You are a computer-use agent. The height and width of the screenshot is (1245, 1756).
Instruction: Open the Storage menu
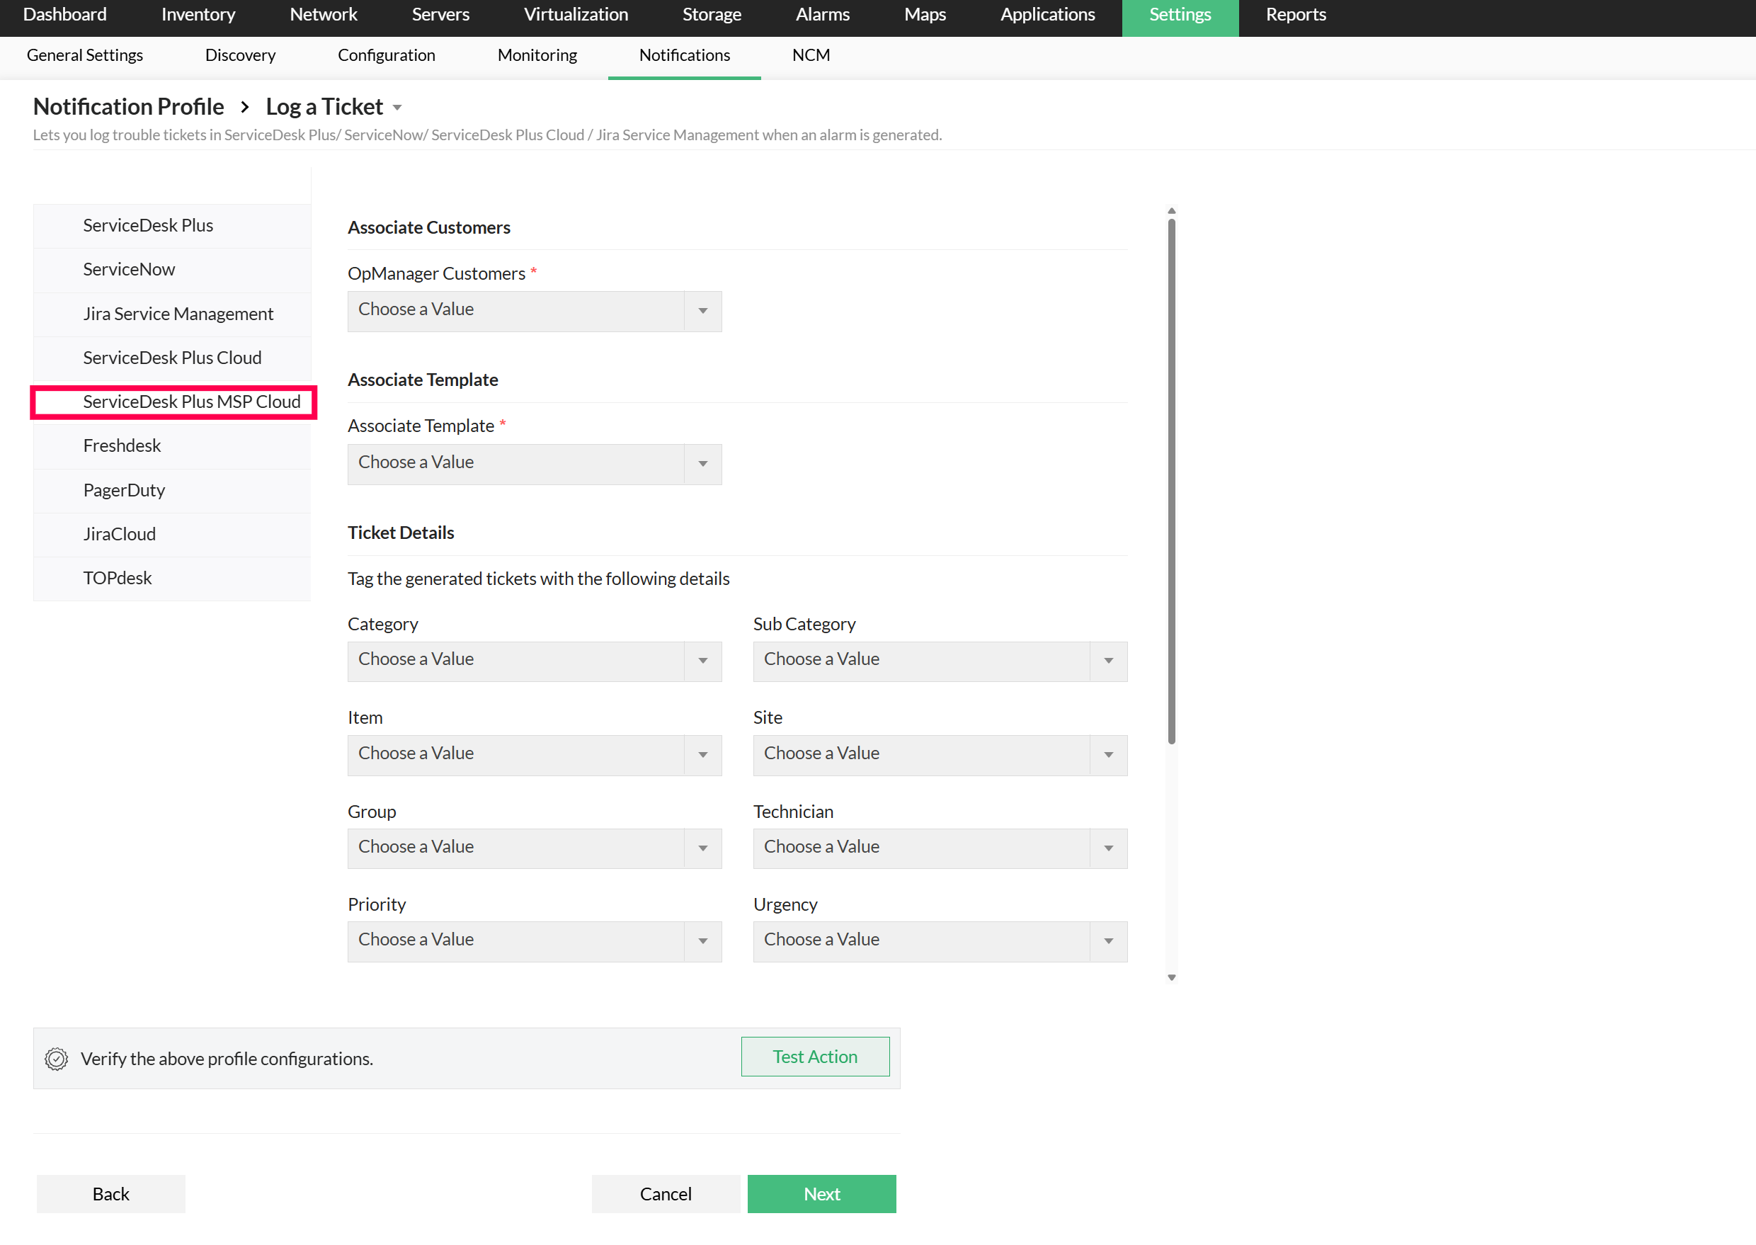712,15
